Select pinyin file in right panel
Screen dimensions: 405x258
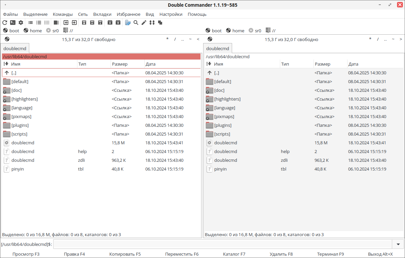303,169
